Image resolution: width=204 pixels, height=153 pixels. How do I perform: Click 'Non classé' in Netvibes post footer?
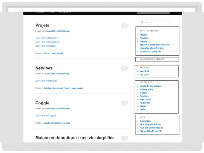click(x=58, y=88)
